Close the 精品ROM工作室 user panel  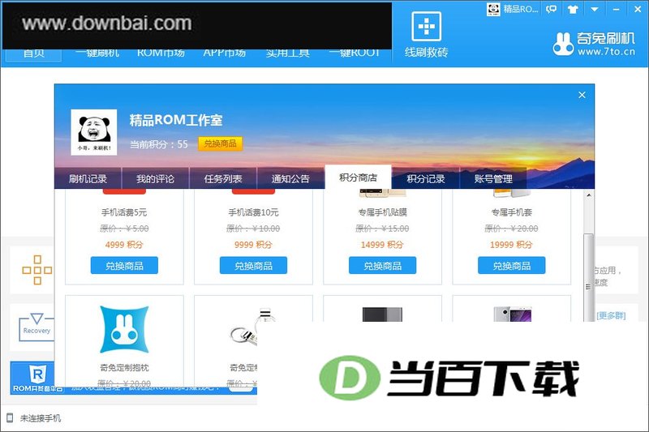pyautogui.click(x=582, y=95)
